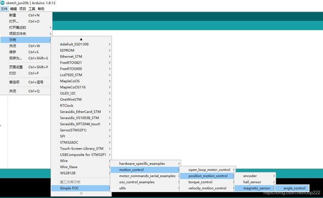The image size is (323, 198).
Task: Click the Arduino logo in title bar
Action: (3, 3)
